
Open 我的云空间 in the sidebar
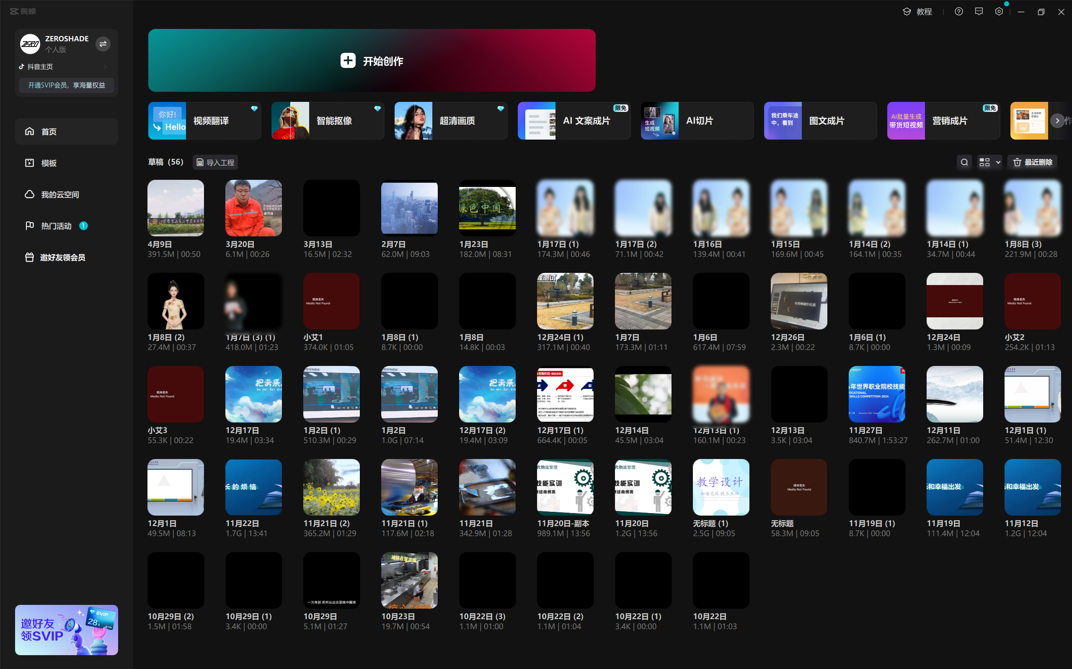click(59, 194)
